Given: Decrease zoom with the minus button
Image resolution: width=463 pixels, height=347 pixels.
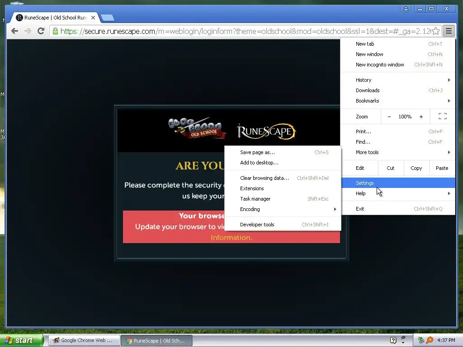Looking at the screenshot, I should pos(389,117).
